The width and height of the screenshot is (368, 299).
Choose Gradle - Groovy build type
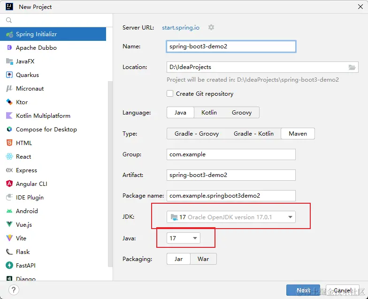click(x=197, y=133)
